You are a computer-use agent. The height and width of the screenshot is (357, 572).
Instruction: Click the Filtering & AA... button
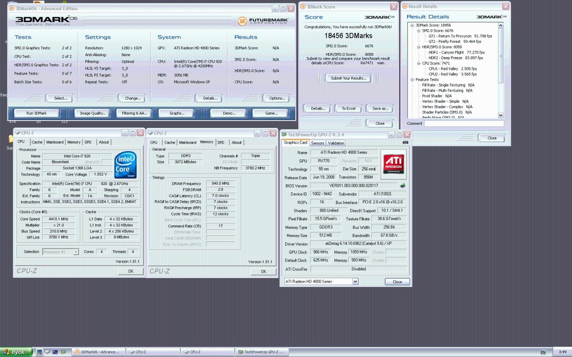click(x=134, y=113)
